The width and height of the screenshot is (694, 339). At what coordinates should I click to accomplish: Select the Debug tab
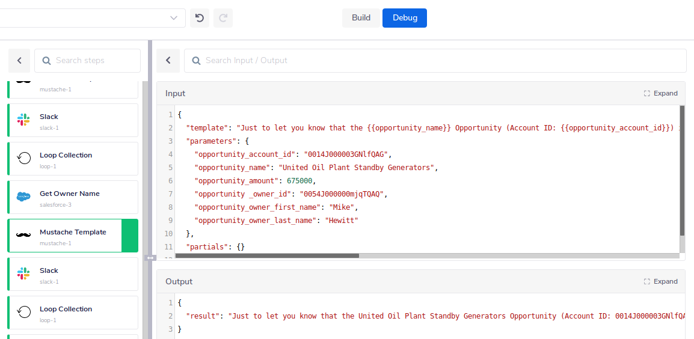point(405,18)
